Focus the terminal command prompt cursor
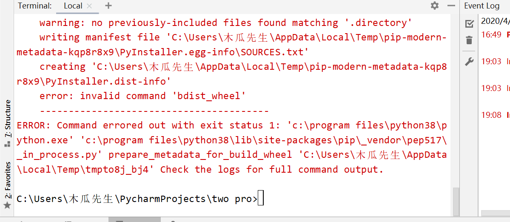The height and width of the screenshot is (222, 510). [260, 199]
